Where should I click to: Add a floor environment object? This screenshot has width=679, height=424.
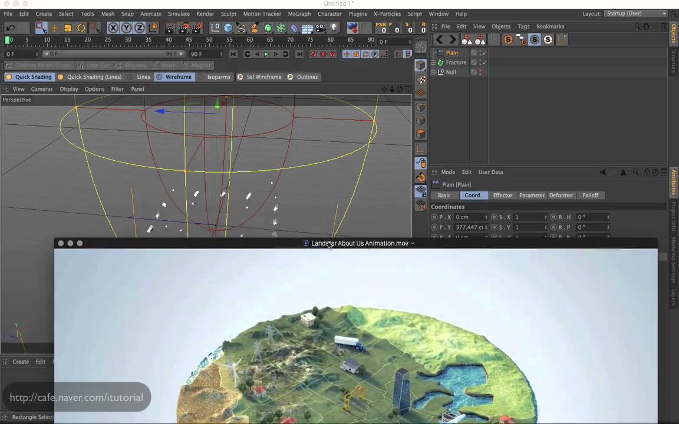[x=307, y=28]
